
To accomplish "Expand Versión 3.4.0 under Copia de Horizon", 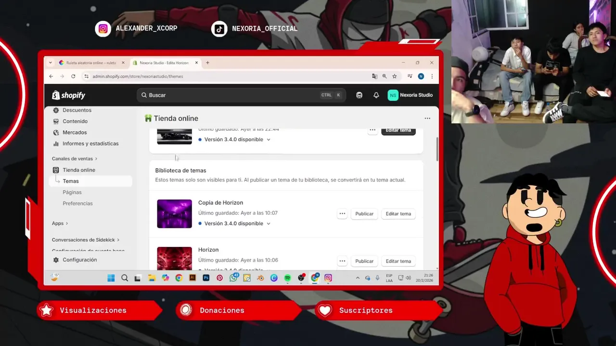I will click(x=234, y=223).
